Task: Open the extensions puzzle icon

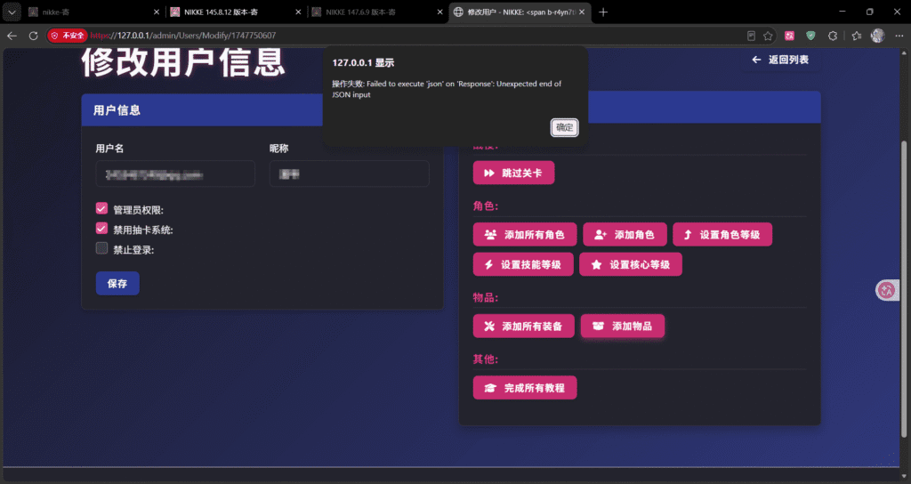Action: tap(833, 36)
